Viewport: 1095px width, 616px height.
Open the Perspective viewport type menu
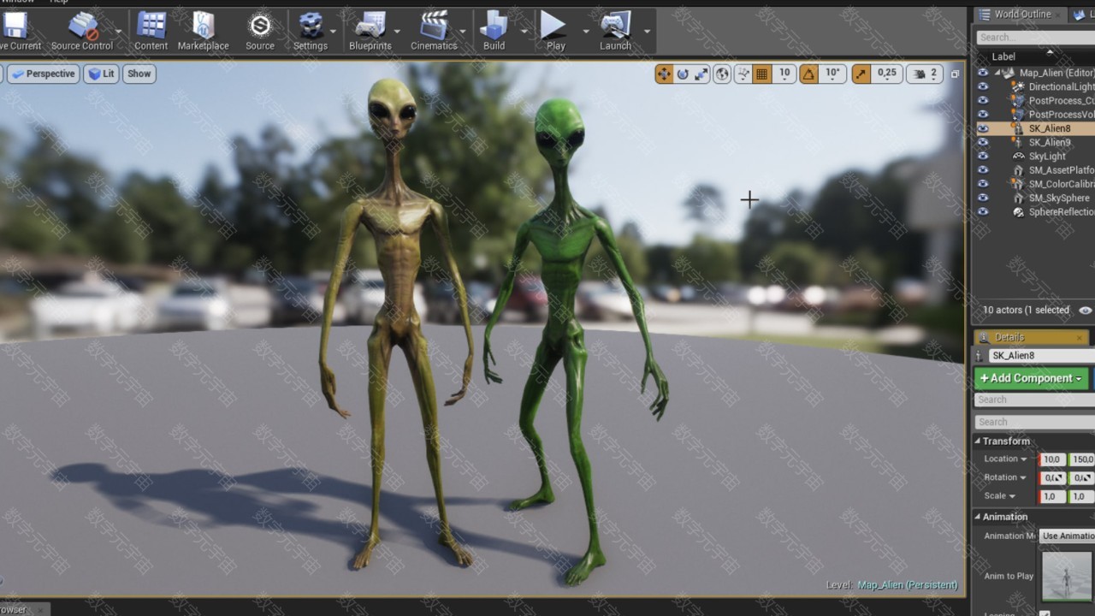[x=44, y=74]
